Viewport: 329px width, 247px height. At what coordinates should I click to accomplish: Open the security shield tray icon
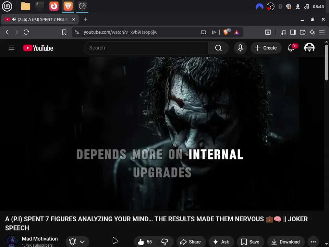point(289,7)
